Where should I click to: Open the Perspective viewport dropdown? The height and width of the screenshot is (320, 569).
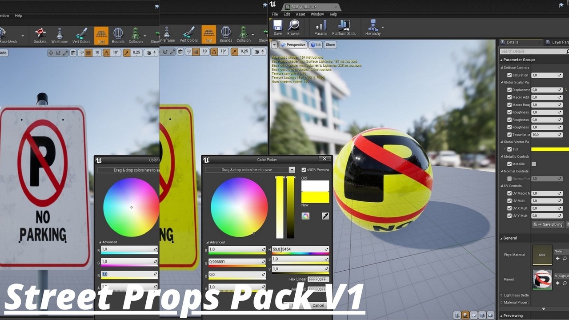click(x=293, y=45)
